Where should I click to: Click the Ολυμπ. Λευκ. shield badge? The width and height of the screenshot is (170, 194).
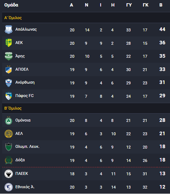pos(9,147)
